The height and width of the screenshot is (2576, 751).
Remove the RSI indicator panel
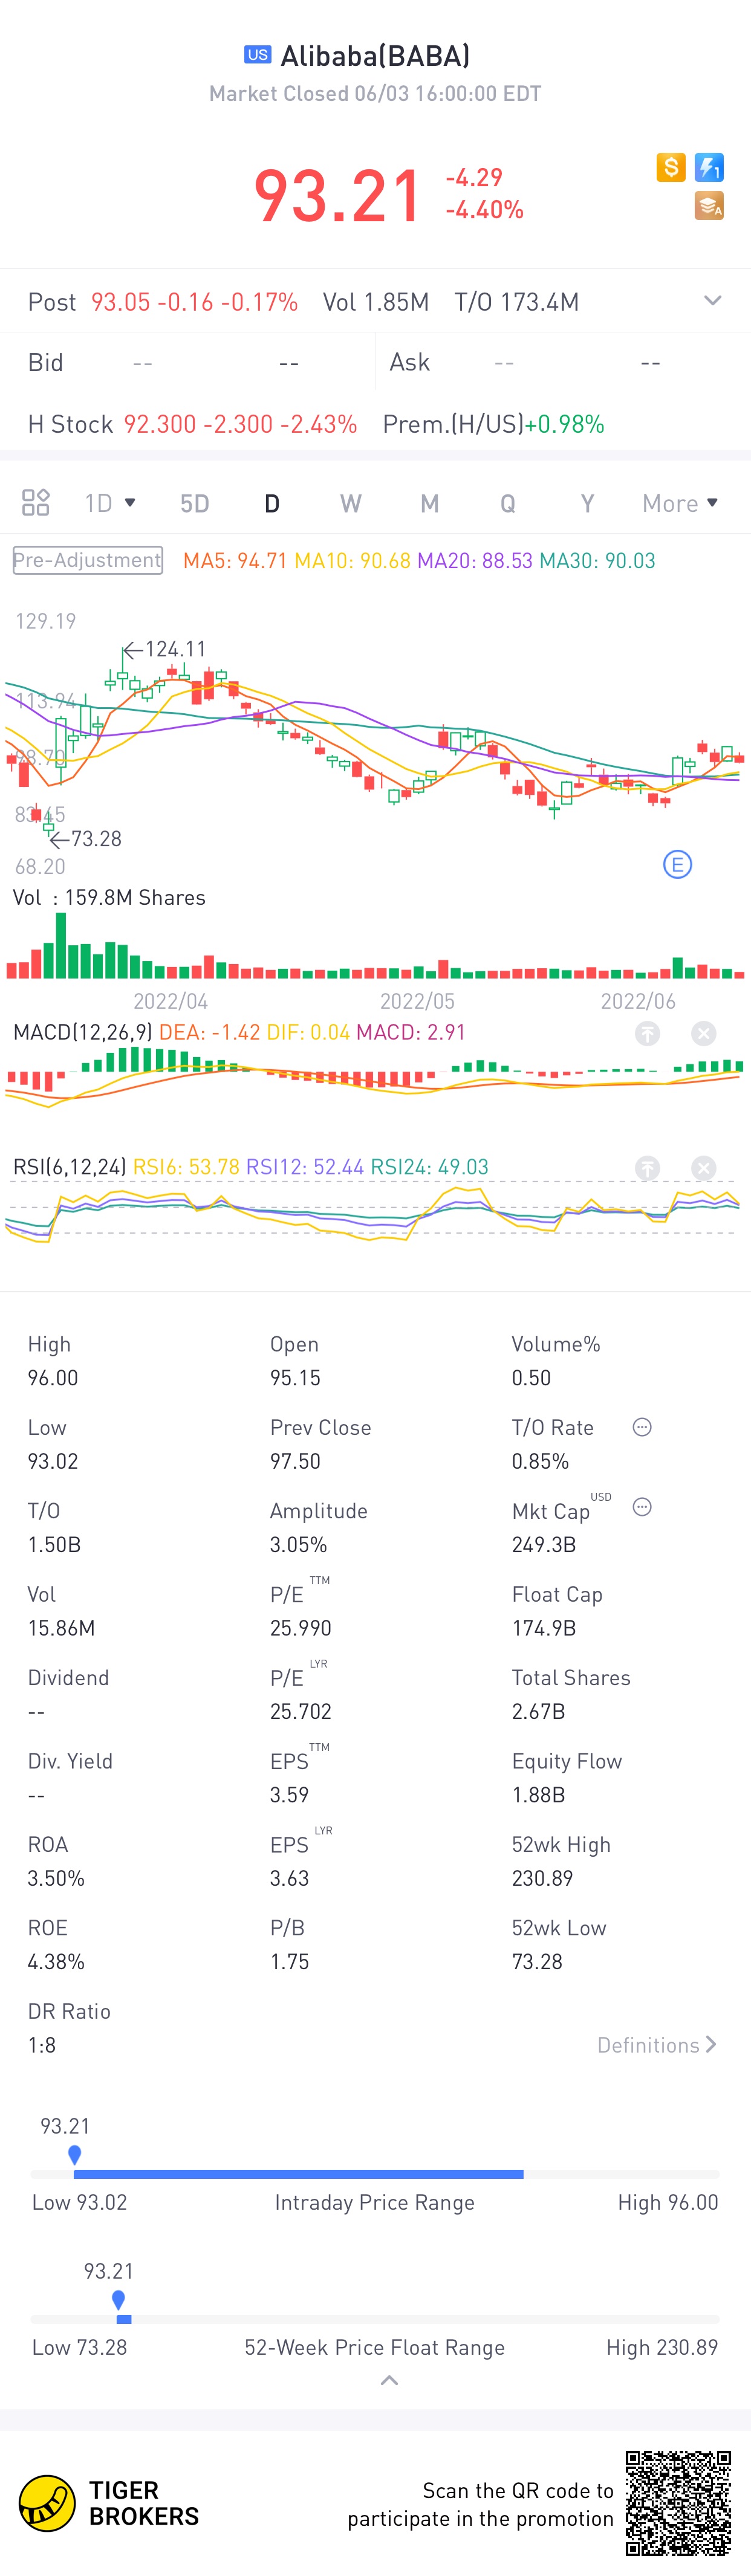click(x=704, y=1167)
